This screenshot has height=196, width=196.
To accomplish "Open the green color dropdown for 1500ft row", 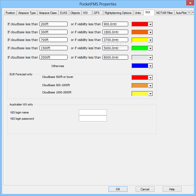I will point(150,48).
